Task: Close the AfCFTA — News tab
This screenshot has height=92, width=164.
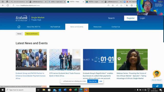Action: (83, 2)
